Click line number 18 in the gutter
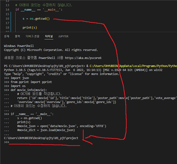 [x=7, y=28]
